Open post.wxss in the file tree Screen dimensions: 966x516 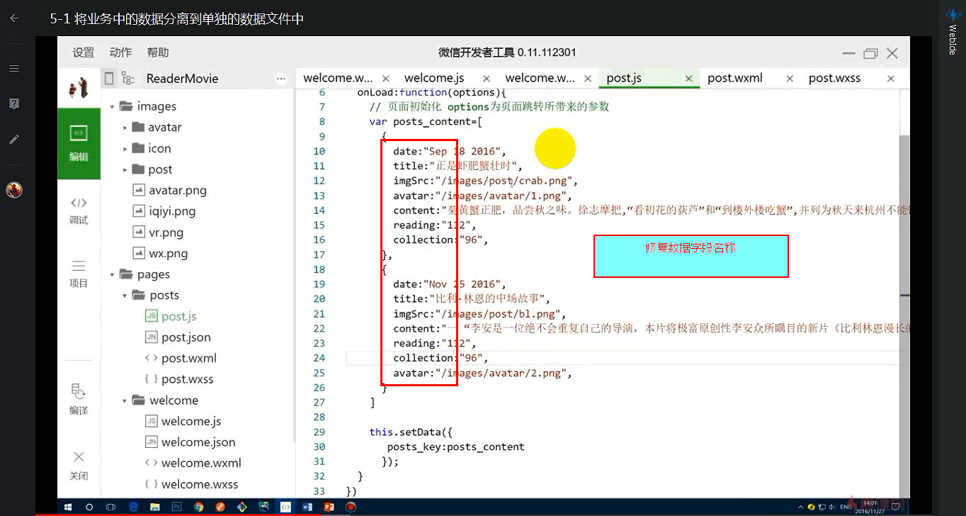187,379
